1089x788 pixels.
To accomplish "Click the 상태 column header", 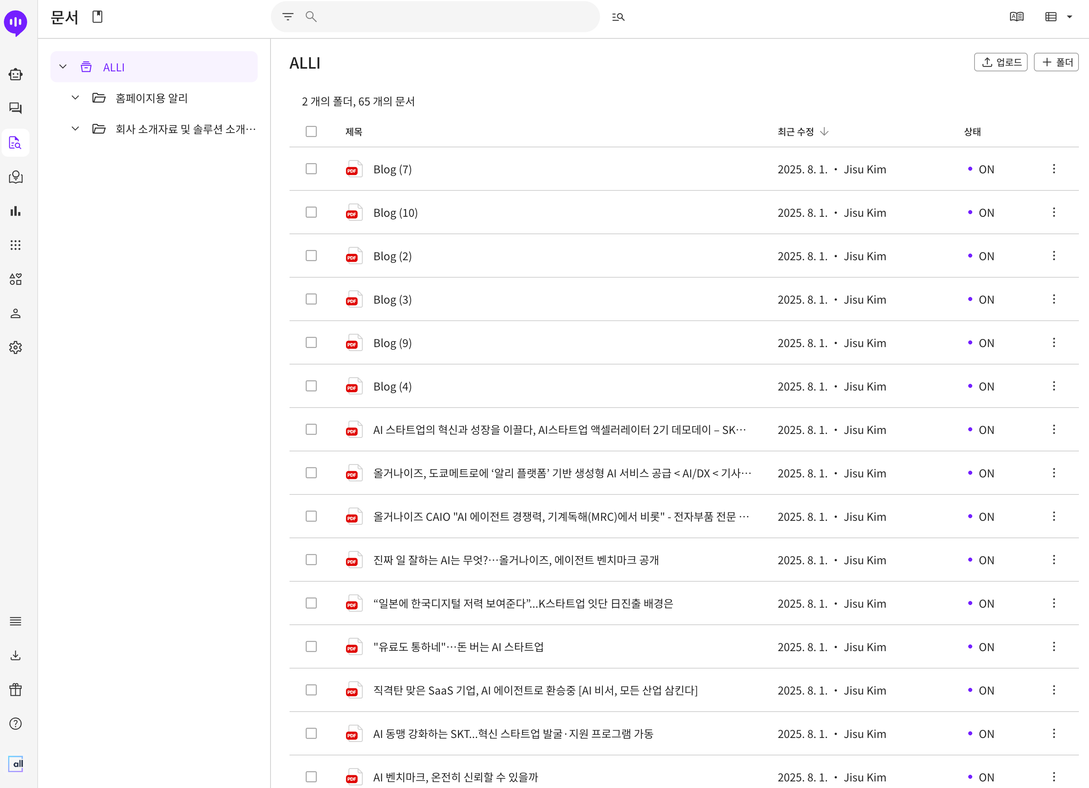I will coord(972,131).
